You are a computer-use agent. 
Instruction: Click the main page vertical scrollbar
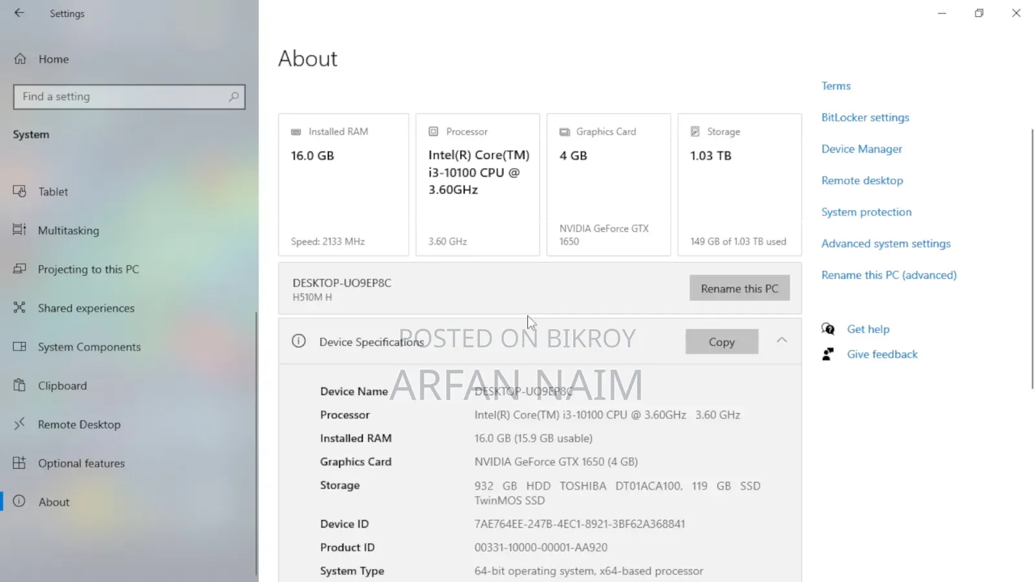point(1032,259)
